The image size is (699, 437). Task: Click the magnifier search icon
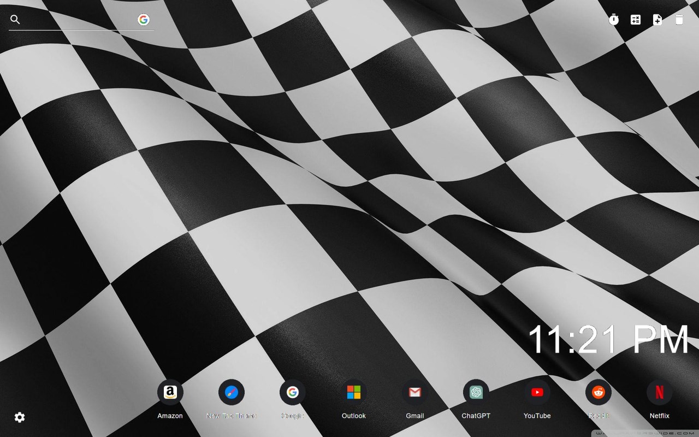[x=15, y=20]
